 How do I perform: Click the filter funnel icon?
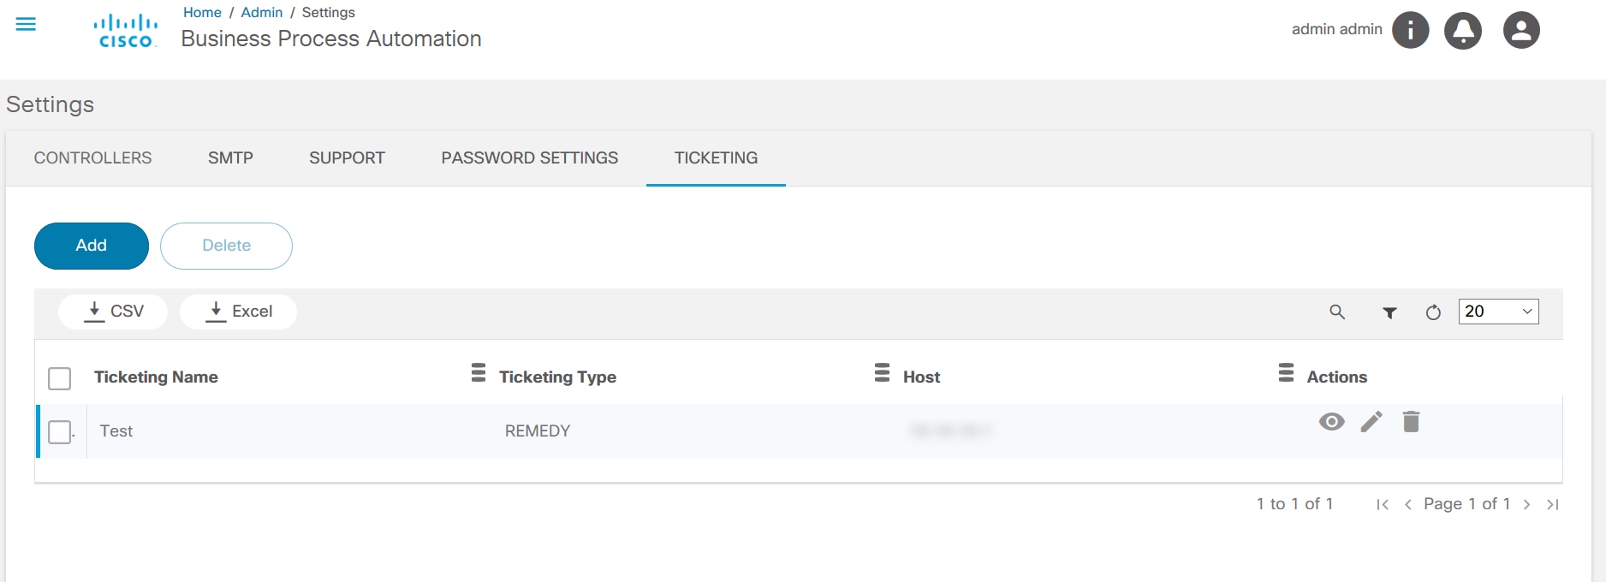click(x=1389, y=312)
